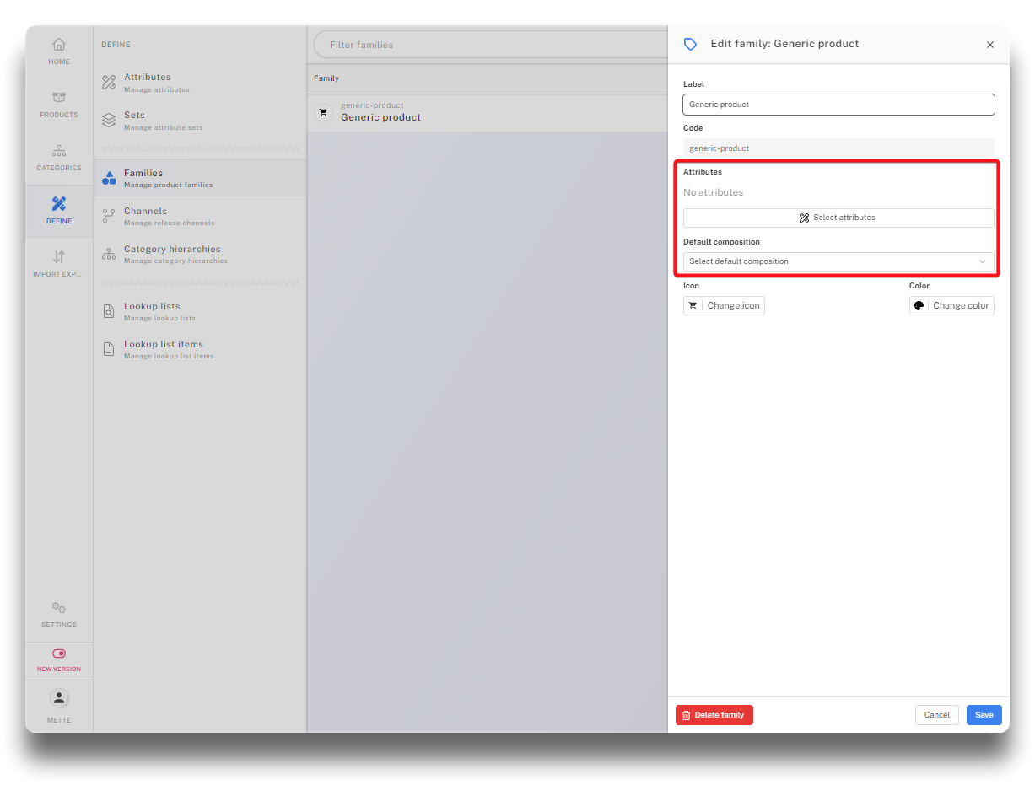Expand the Select default composition dropdown
1035x785 pixels.
coord(838,261)
